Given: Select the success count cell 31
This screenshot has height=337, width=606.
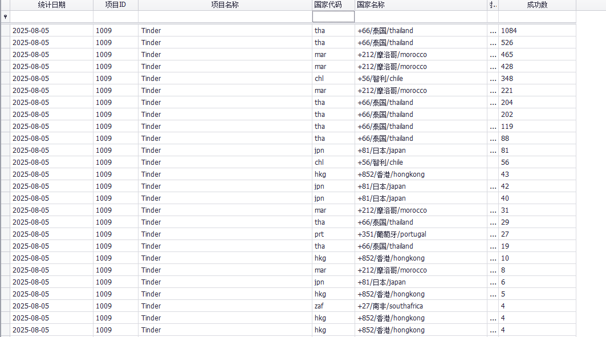Looking at the screenshot, I should [537, 210].
